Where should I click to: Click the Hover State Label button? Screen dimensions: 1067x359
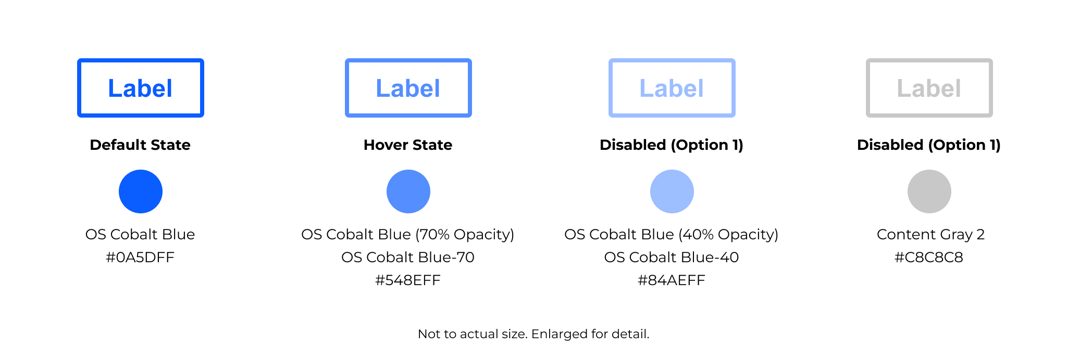pos(408,88)
